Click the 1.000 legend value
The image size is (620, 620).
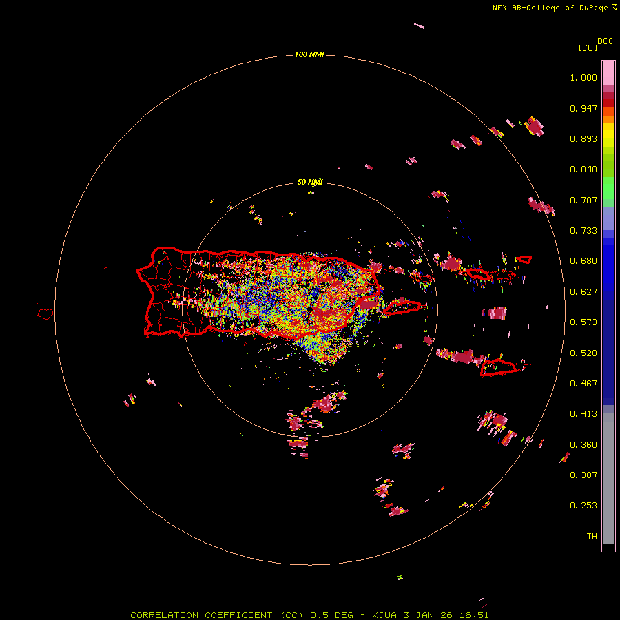pyautogui.click(x=583, y=77)
